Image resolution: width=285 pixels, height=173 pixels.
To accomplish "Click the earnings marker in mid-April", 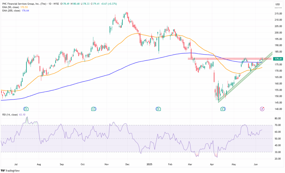I will (222, 109).
